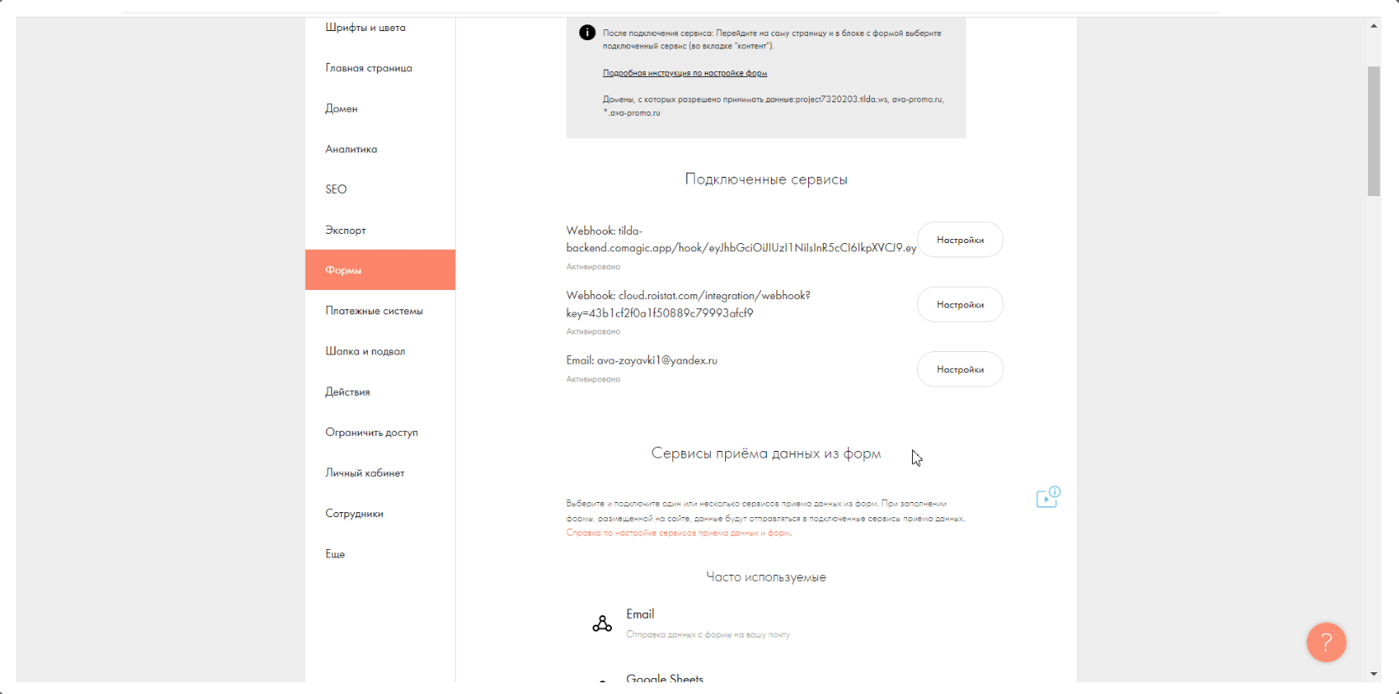The image size is (1399, 694).
Task: Open the detailed forms setup instruction link
Action: pos(685,73)
